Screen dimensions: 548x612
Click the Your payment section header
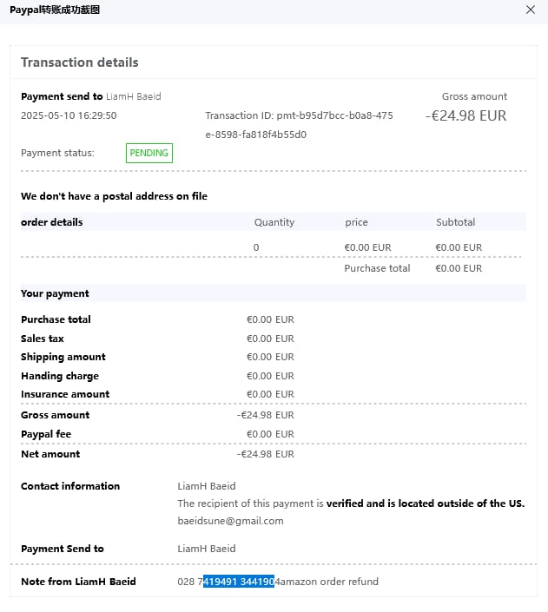click(x=55, y=293)
